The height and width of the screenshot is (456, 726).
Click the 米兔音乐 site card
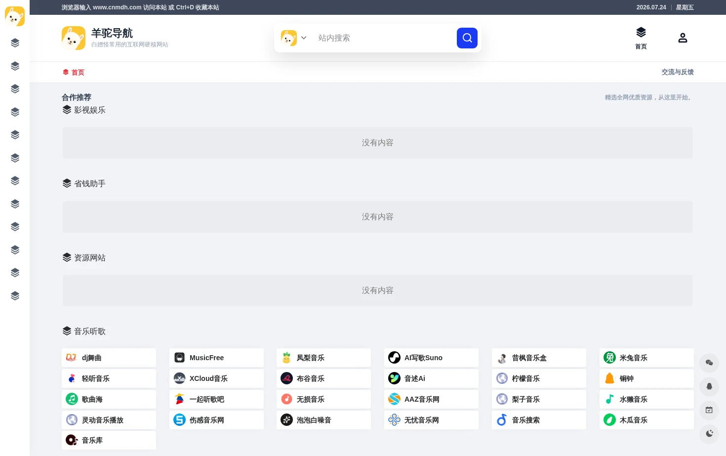[x=646, y=358]
